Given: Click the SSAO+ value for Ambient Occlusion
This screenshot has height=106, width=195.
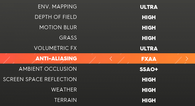Looking at the screenshot, I should [149, 69].
